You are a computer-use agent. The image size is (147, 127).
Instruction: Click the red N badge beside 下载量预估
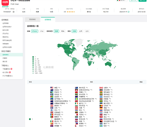click(11, 69)
